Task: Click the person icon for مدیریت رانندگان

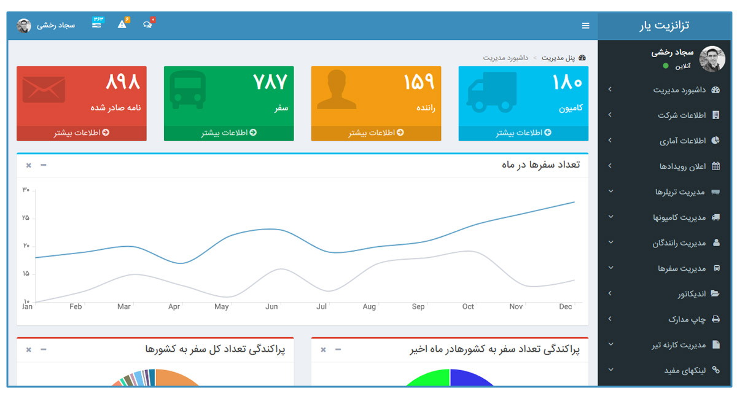Action: [x=716, y=243]
